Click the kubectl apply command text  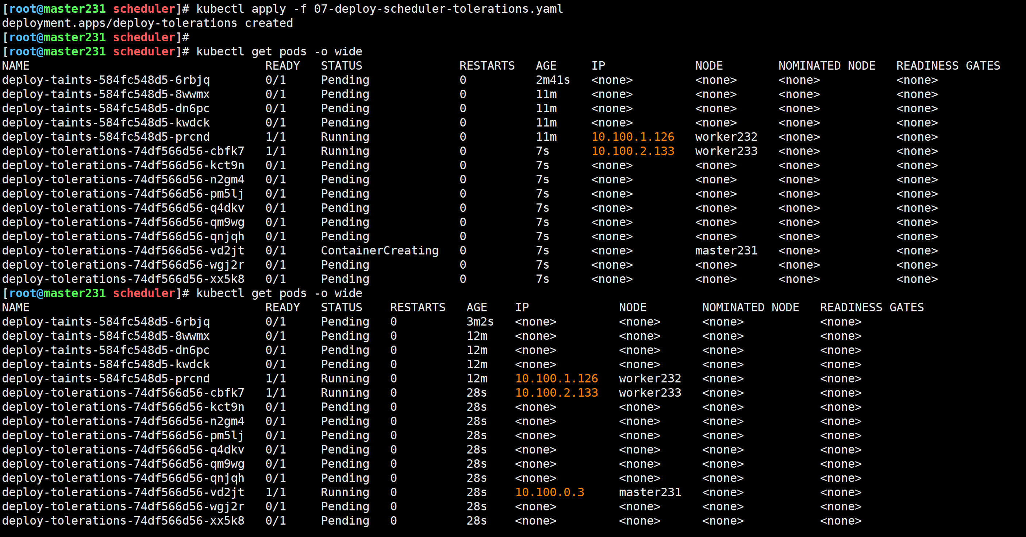379,9
